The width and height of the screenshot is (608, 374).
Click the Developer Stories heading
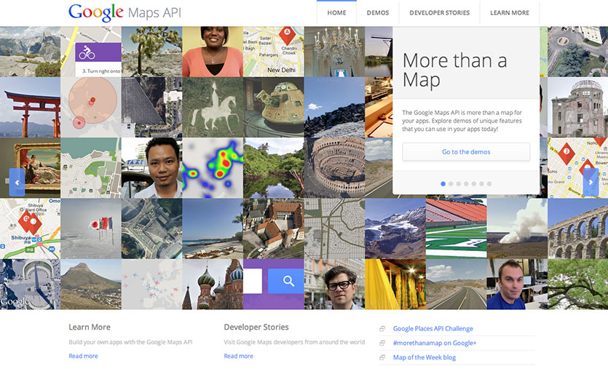[256, 327]
